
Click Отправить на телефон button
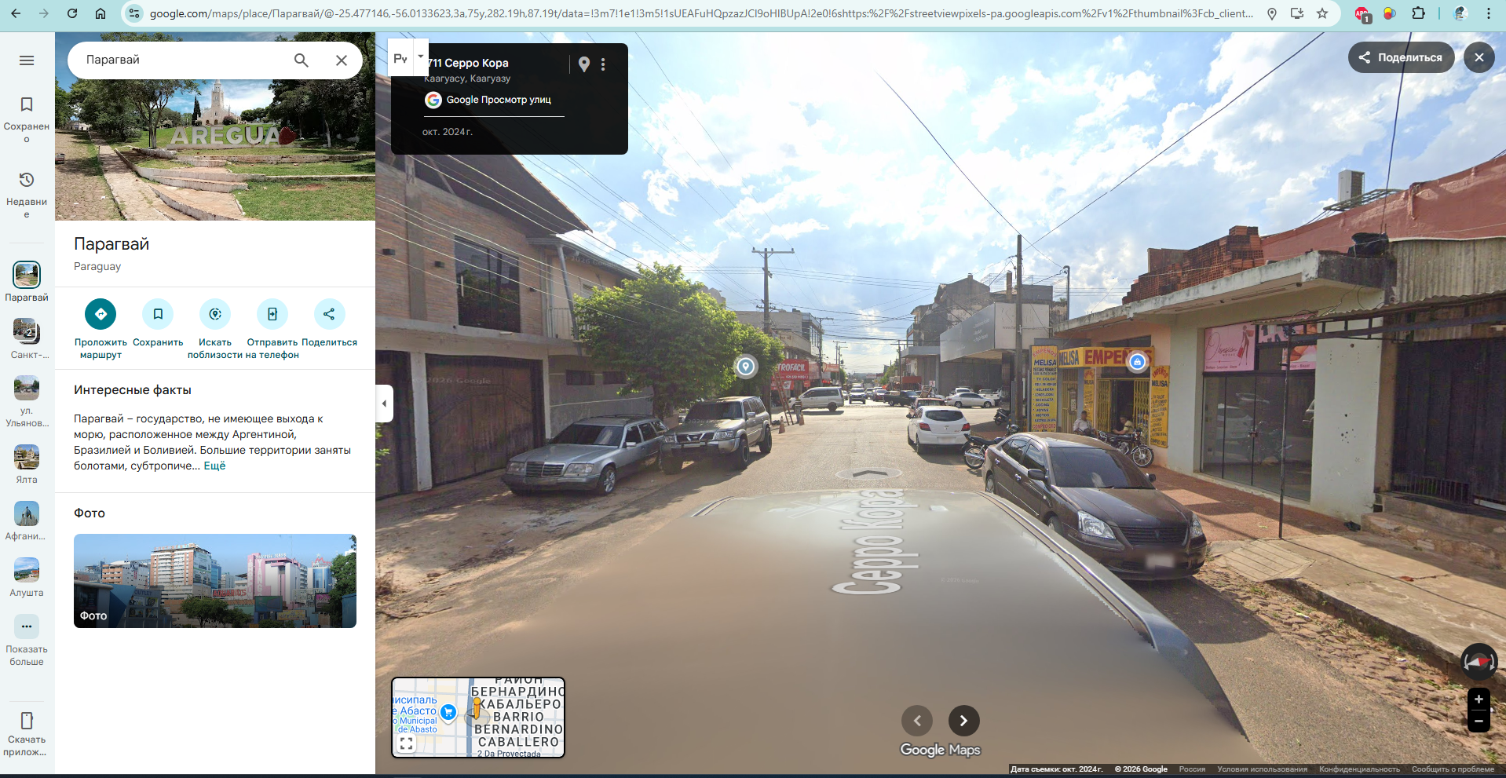pos(272,329)
